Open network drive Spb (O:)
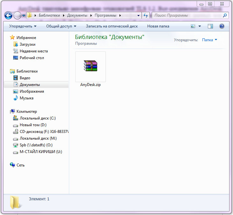The height and width of the screenshot is (215, 233). coord(36,145)
